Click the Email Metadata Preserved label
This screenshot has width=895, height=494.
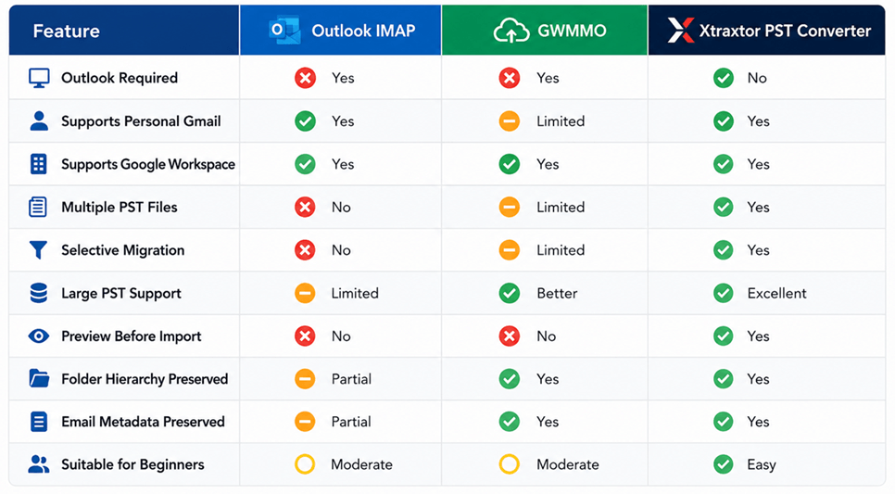(143, 422)
